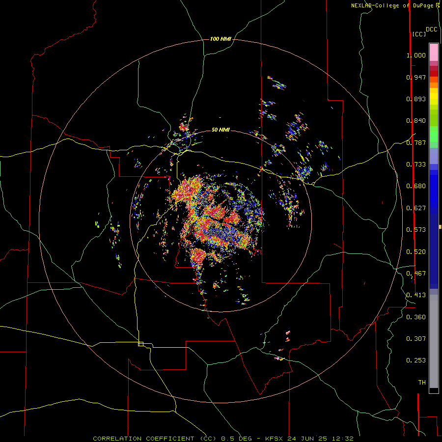Viewport: 442px width, 442px height.
Task: Select the 50 NMI range ring label
Action: tap(221, 130)
